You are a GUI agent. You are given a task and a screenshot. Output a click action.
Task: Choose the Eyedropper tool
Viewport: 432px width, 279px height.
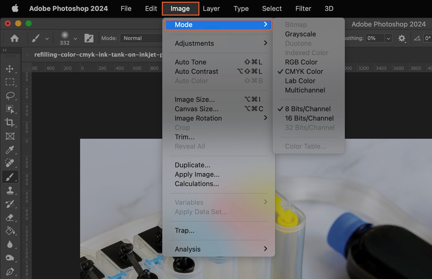tap(10, 149)
